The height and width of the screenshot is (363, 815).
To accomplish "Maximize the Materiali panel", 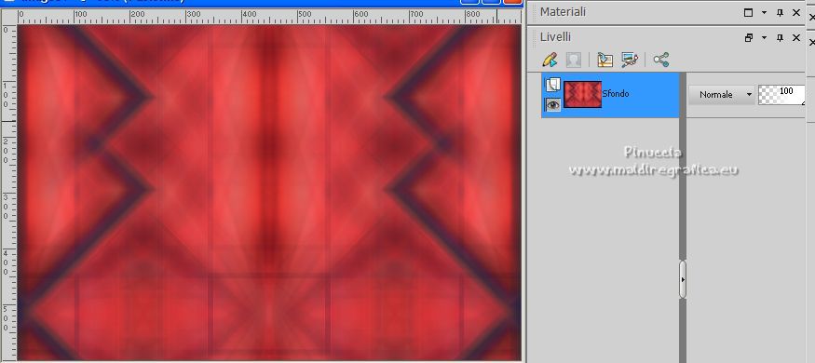I will (749, 13).
